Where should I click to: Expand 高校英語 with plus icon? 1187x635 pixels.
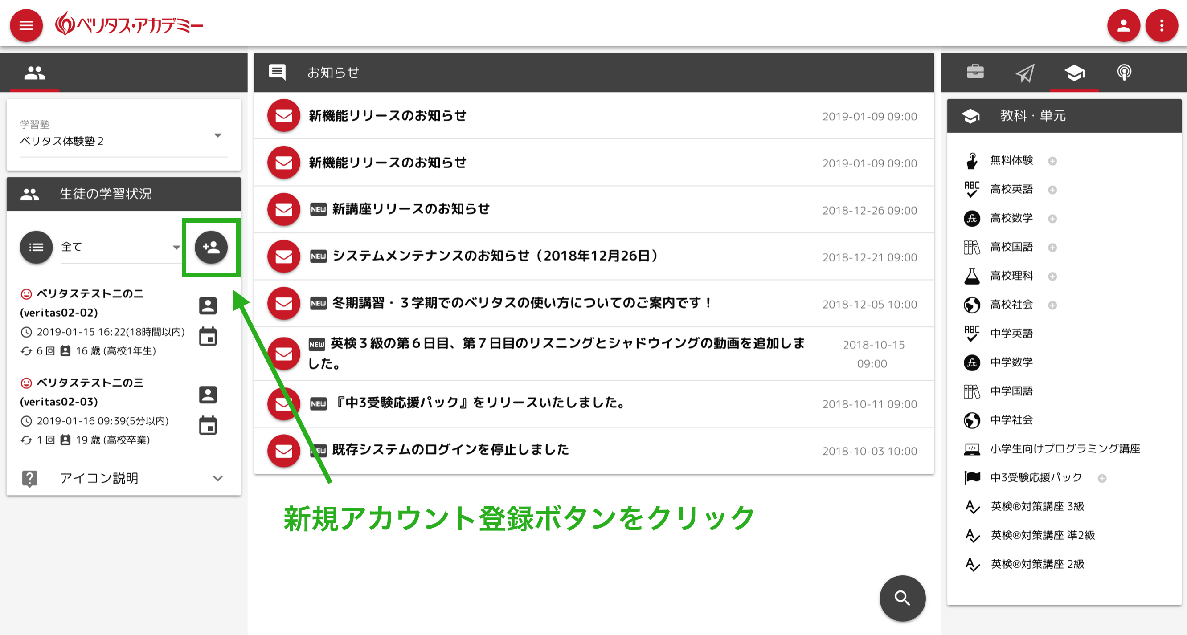[x=1052, y=190]
